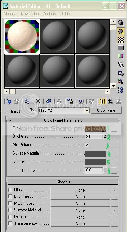Toggle the Backlight icon

click(121, 31)
